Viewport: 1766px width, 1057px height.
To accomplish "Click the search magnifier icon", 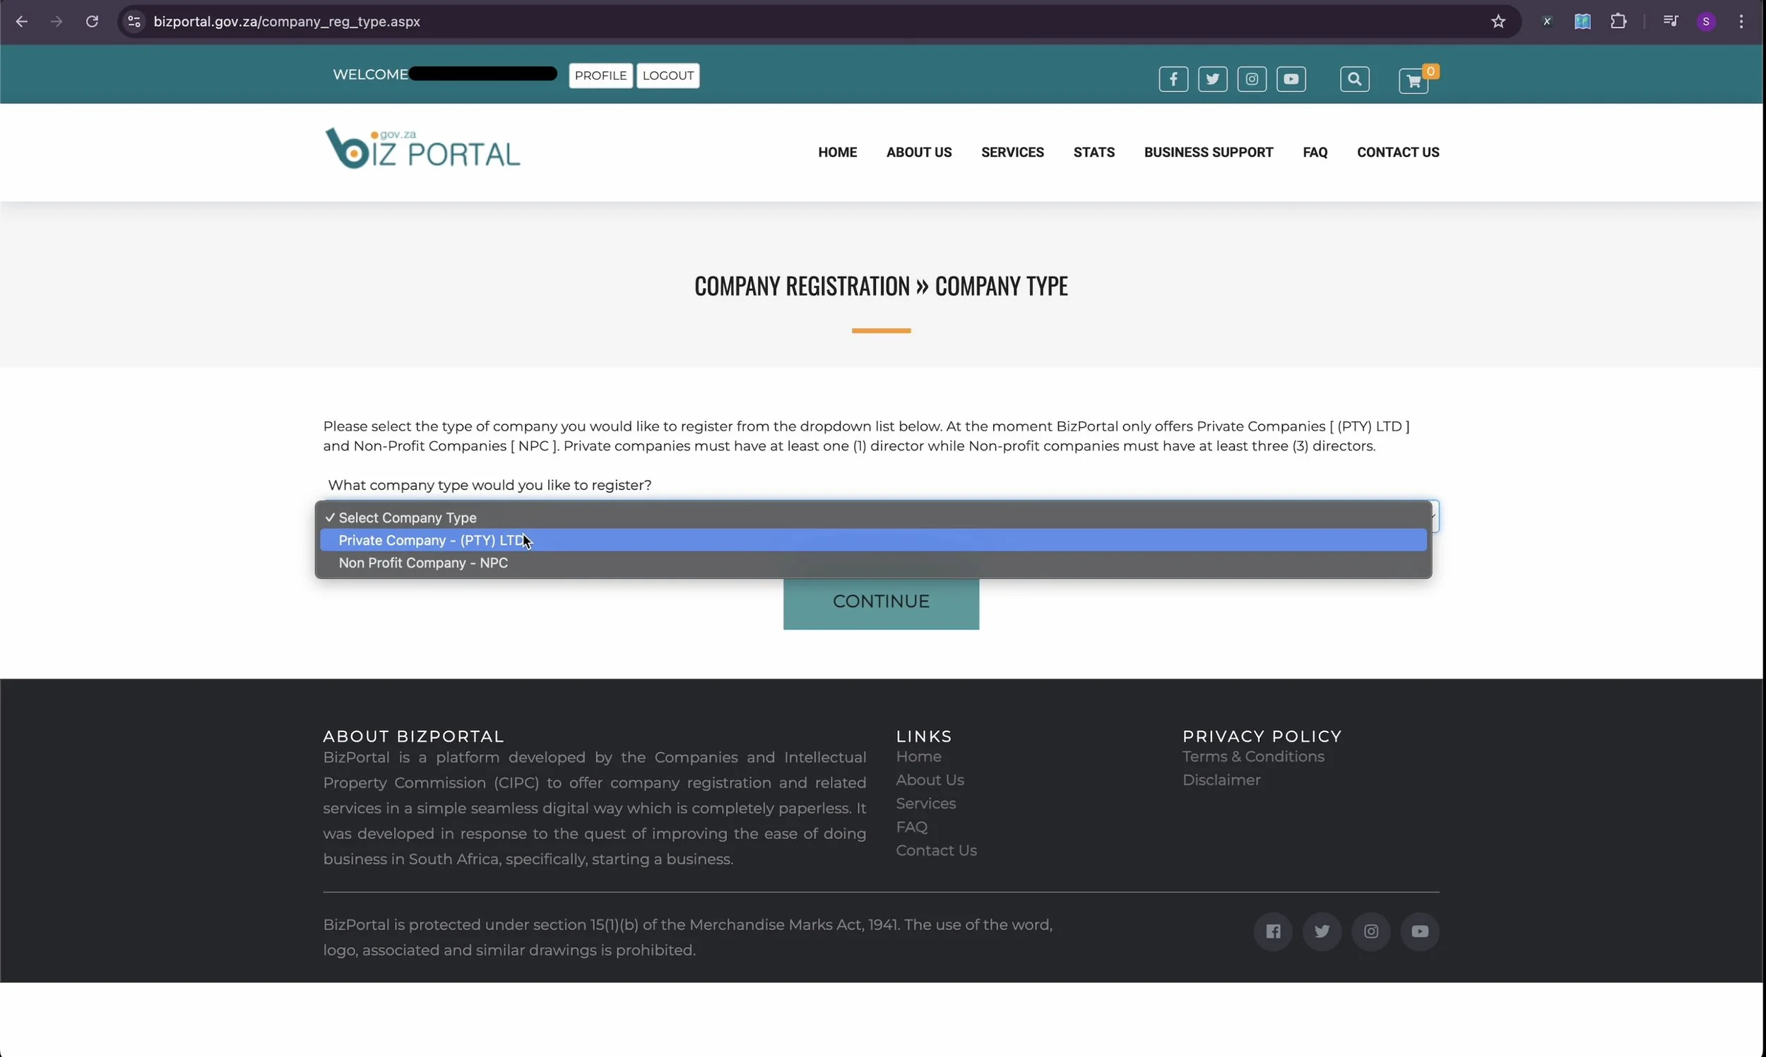I will [x=1353, y=79].
